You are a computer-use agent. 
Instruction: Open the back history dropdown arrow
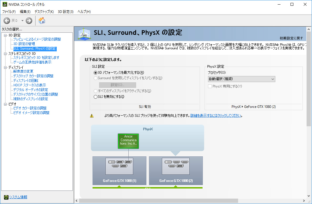click(x=22, y=21)
